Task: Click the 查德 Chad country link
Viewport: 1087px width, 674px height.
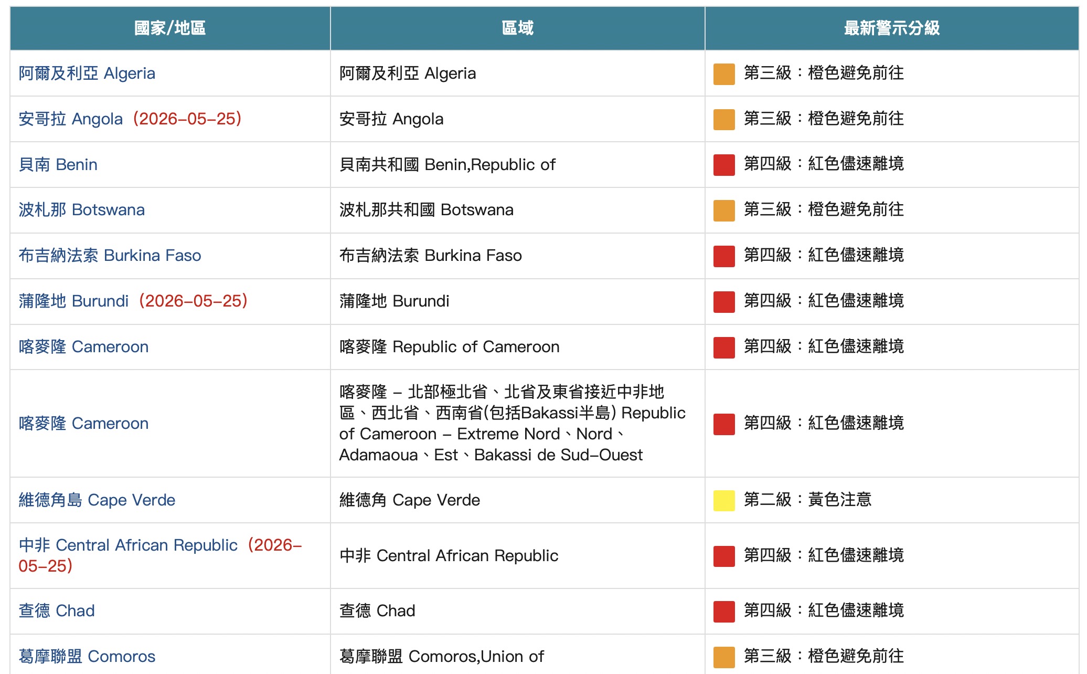Action: tap(57, 610)
